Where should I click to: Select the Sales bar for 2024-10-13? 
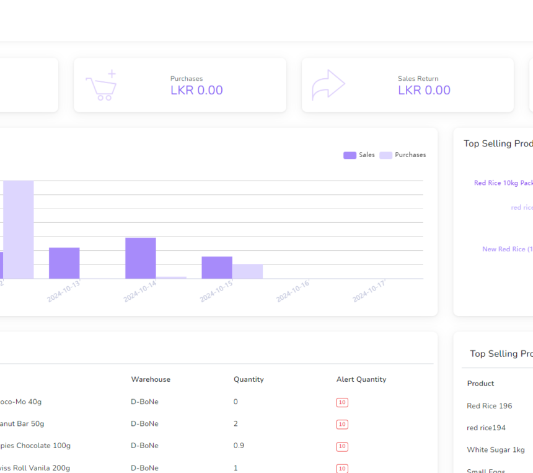(x=64, y=263)
